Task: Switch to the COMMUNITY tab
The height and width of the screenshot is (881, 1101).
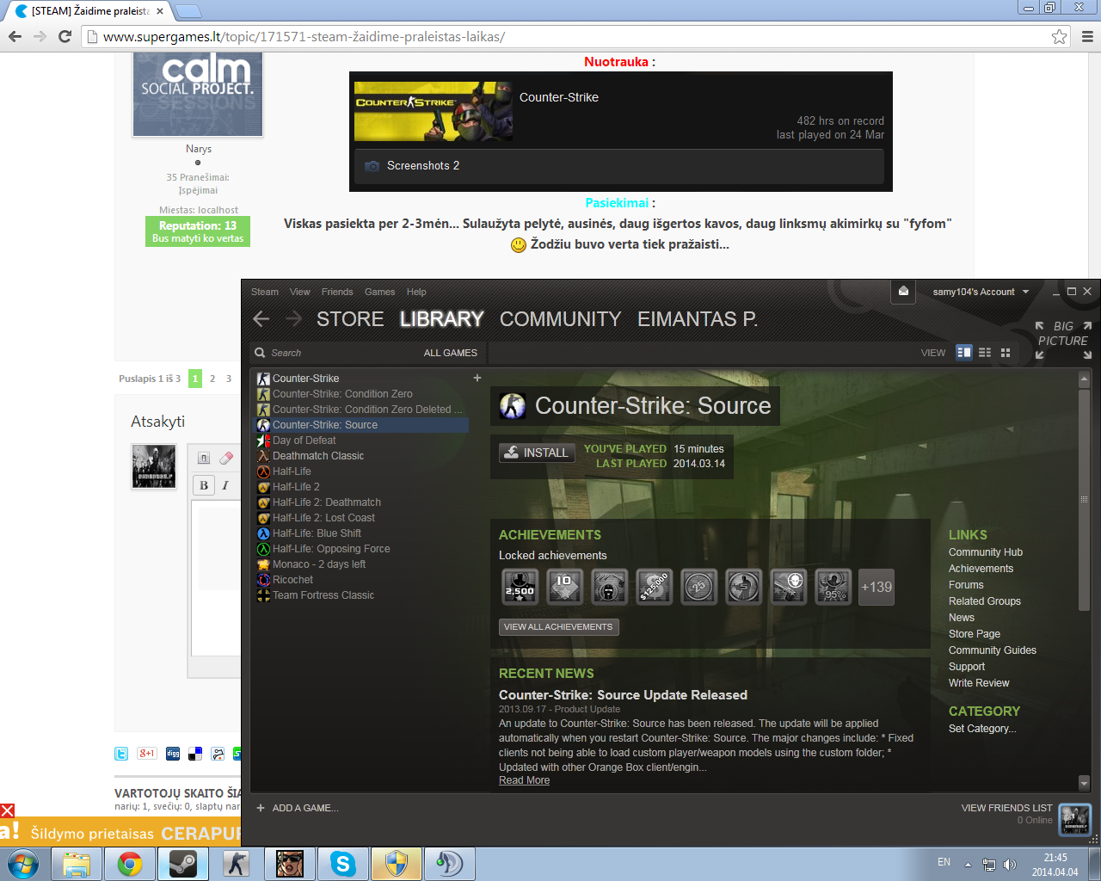Action: pyautogui.click(x=560, y=319)
